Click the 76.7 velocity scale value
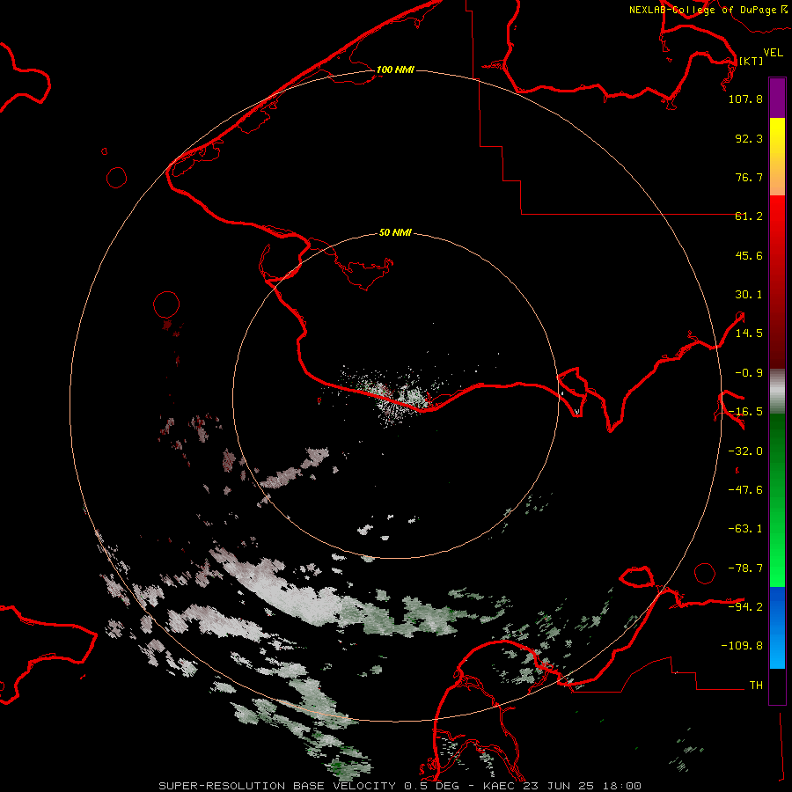This screenshot has height=792, width=792. pos(749,177)
